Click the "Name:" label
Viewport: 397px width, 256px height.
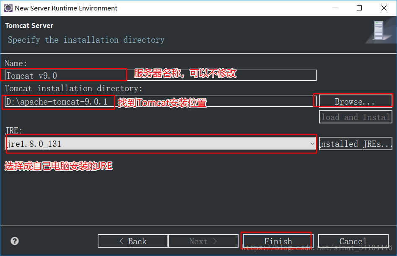[x=16, y=63]
